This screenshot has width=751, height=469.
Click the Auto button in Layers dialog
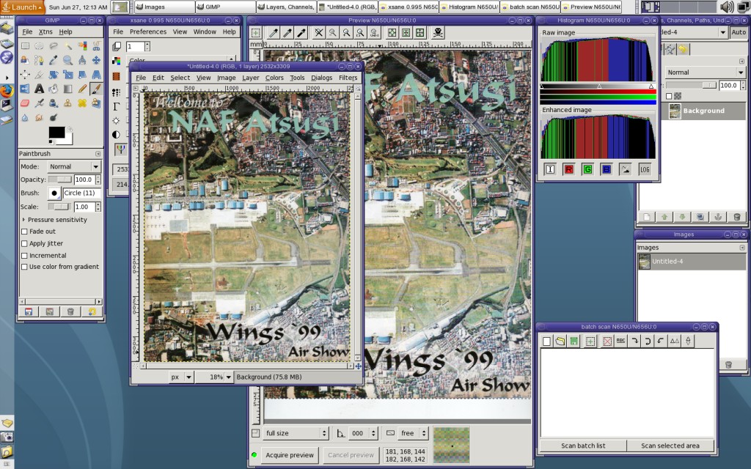(739, 32)
